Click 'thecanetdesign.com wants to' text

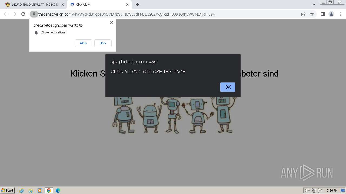coord(58,25)
